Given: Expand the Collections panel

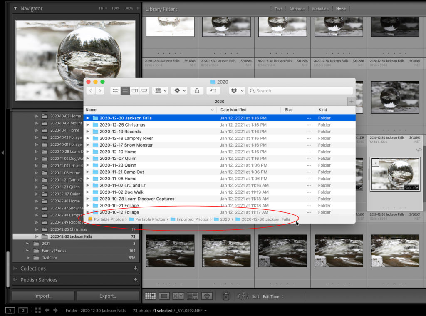Looking at the screenshot, I should click(x=33, y=269).
